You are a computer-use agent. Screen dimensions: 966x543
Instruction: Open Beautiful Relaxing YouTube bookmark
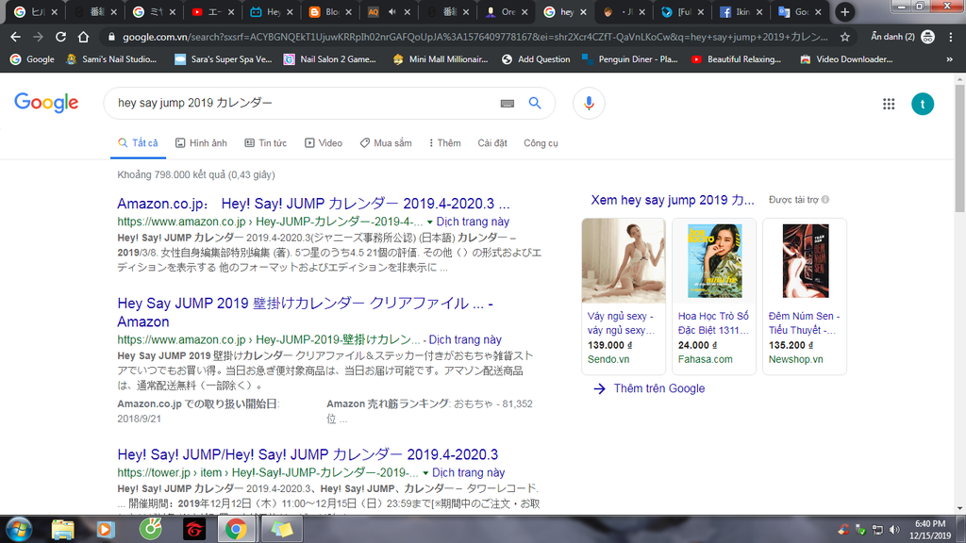[736, 59]
